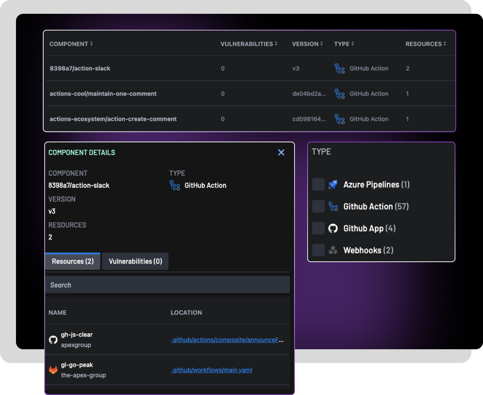Screen dimensions: 483x395
Task: Click the GitHub App octocat icon
Action: click(333, 228)
